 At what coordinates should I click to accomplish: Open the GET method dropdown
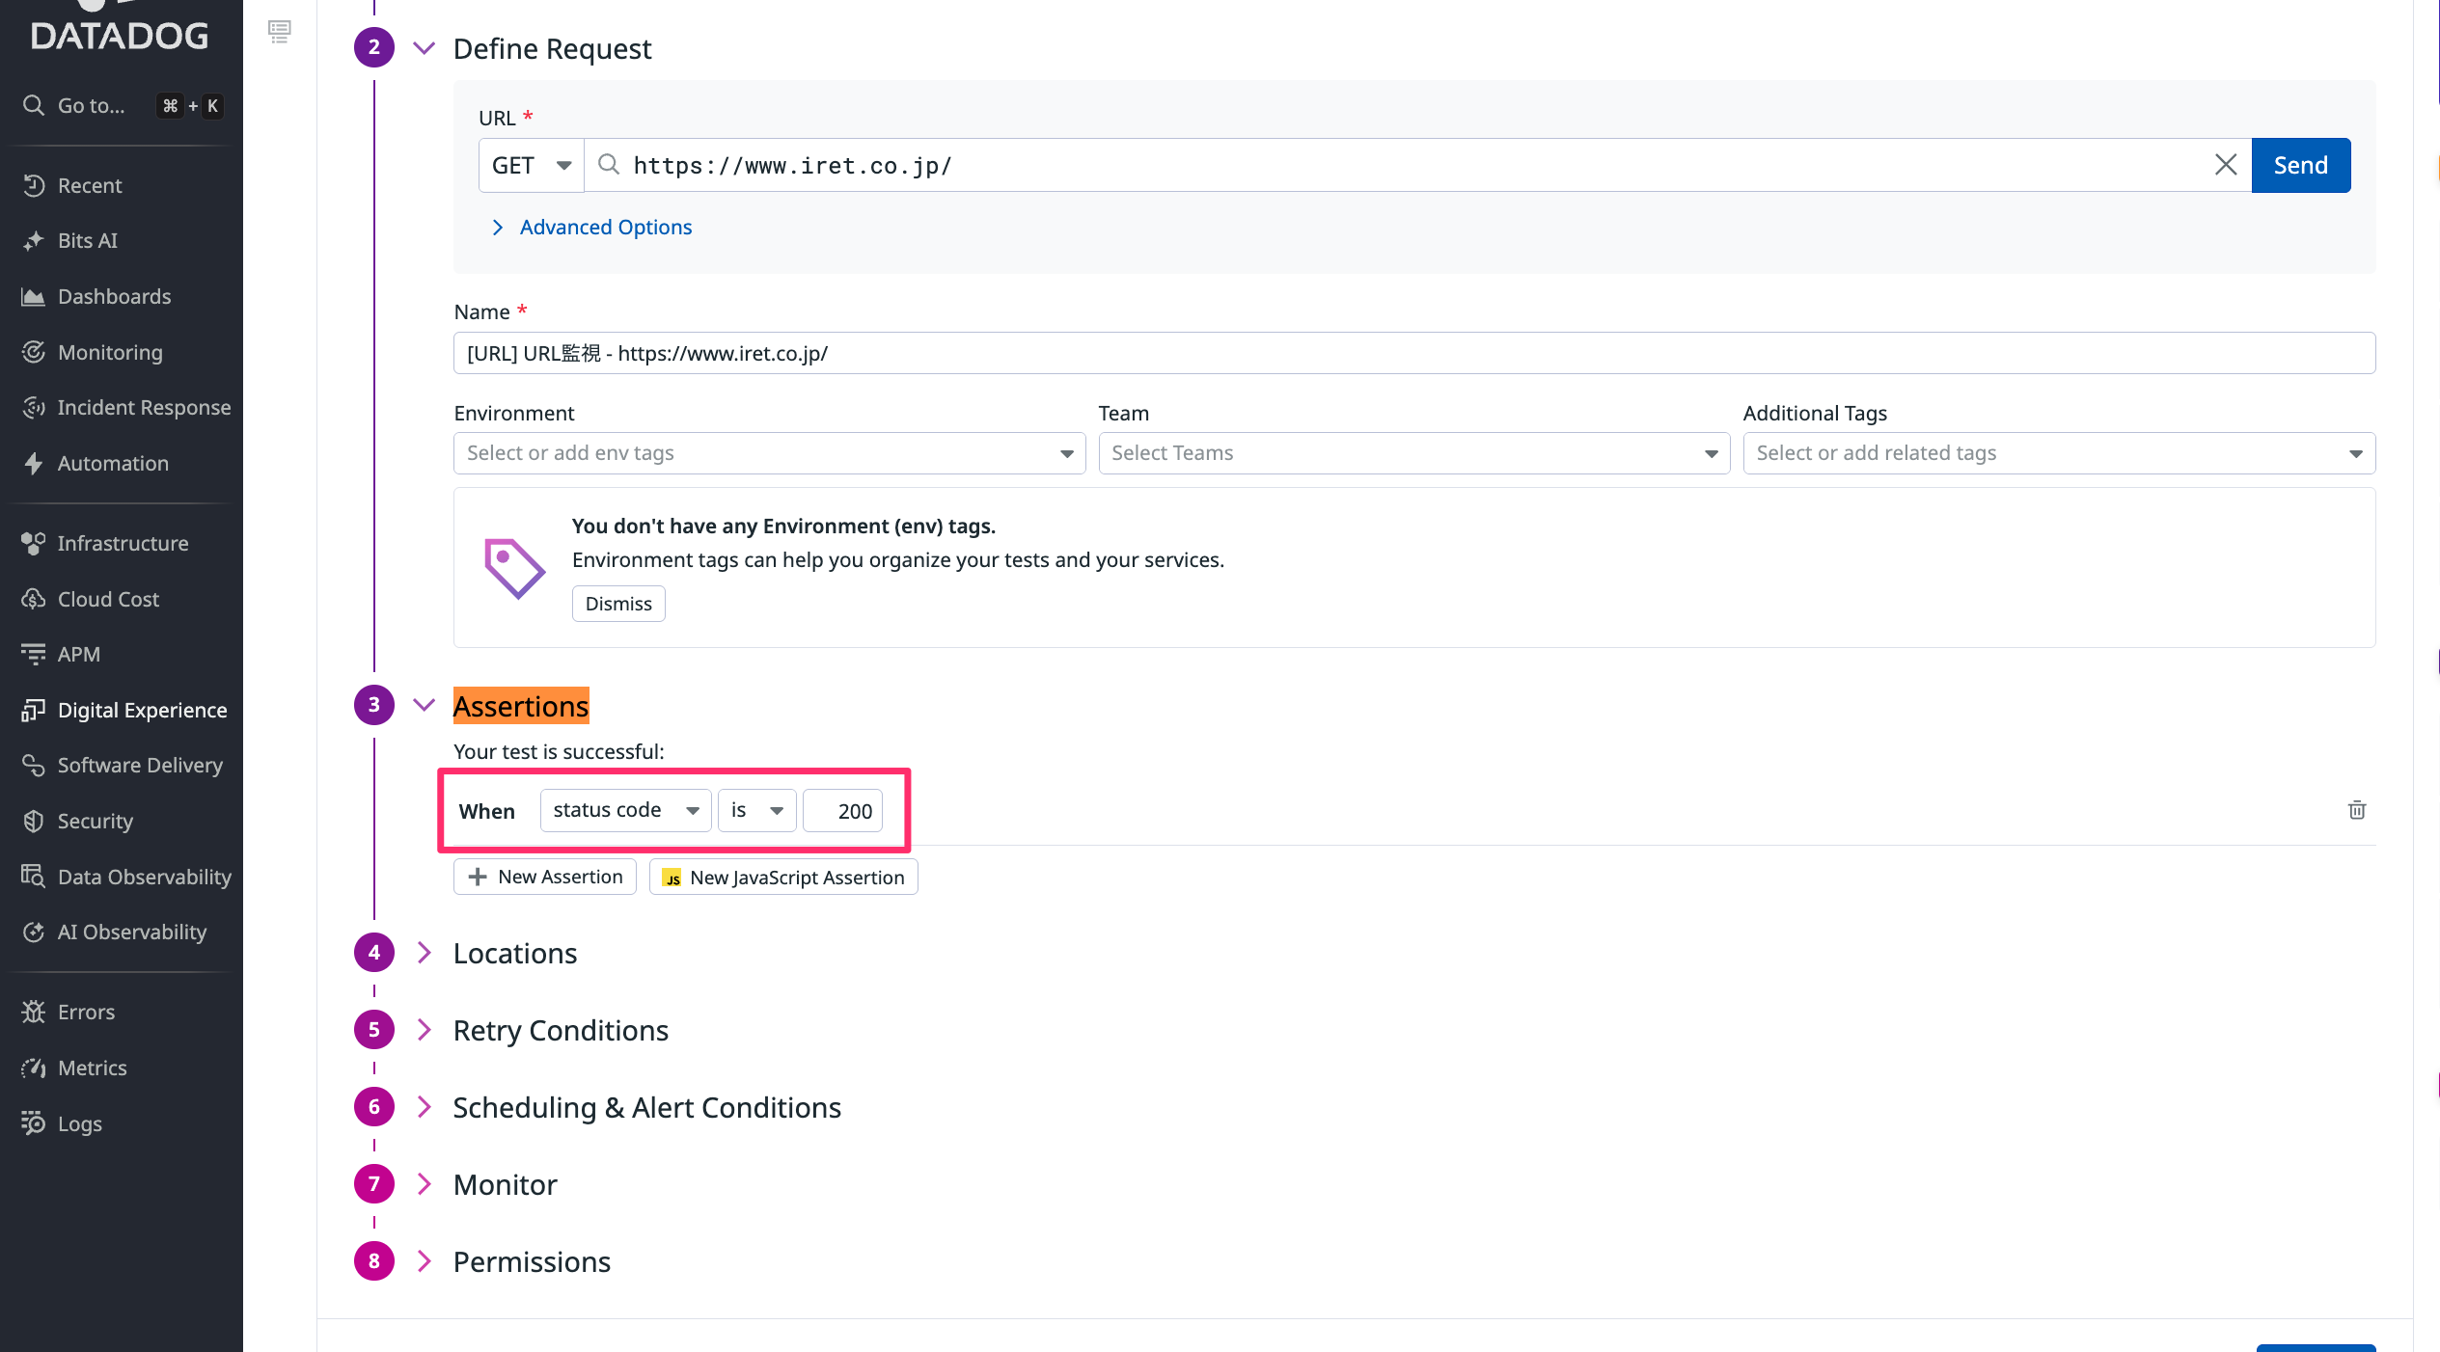(x=531, y=165)
